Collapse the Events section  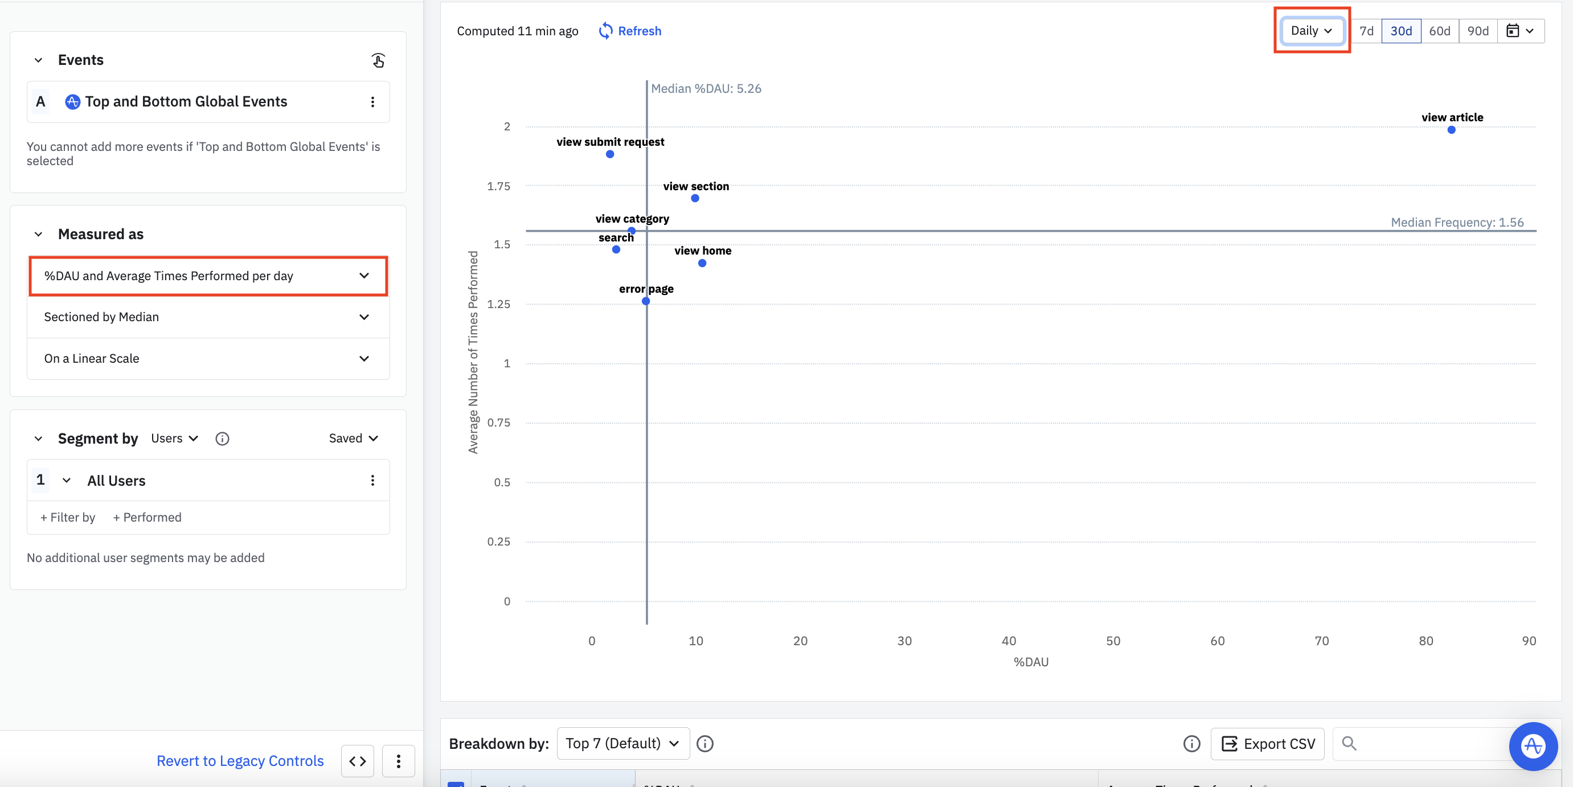(x=39, y=60)
